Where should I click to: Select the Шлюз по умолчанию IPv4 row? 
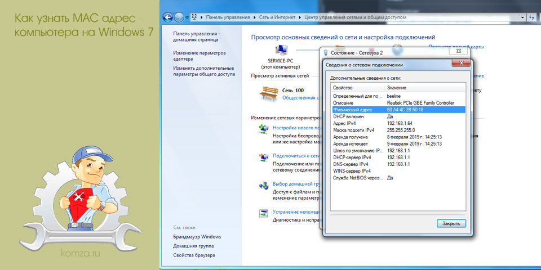coord(398,151)
